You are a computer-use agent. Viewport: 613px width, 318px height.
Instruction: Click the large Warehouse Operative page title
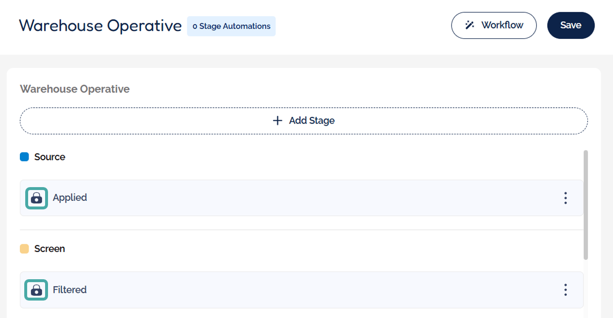coord(100,25)
